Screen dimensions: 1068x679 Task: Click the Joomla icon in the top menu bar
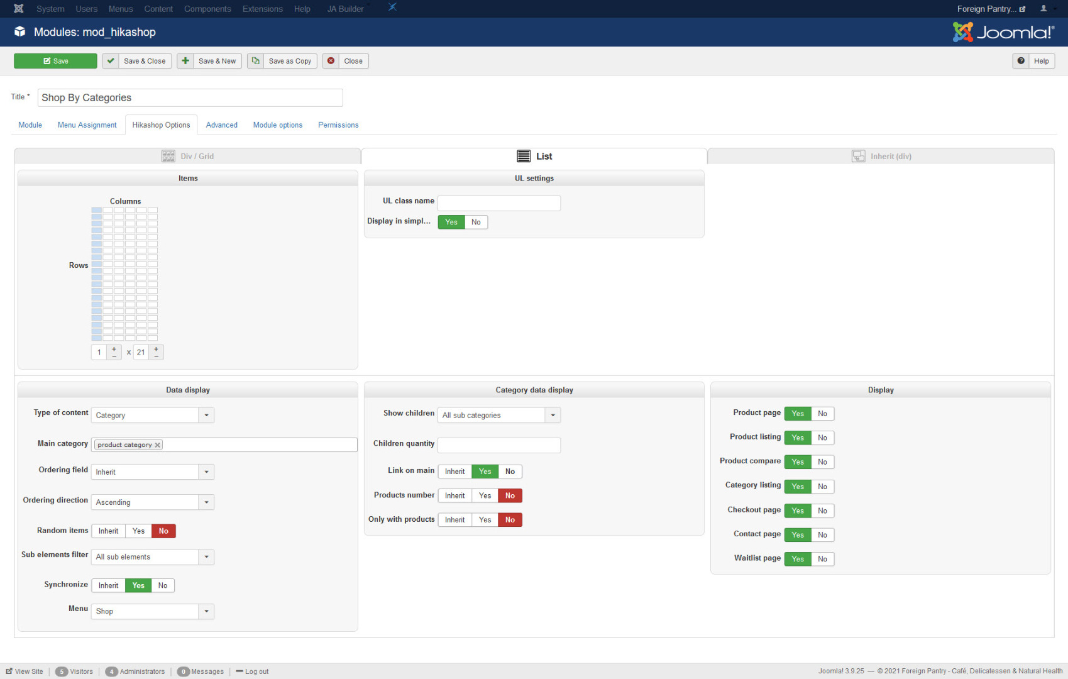click(x=19, y=9)
